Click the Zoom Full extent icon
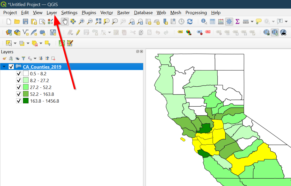This screenshot has width=291, height=186. (x=98, y=21)
